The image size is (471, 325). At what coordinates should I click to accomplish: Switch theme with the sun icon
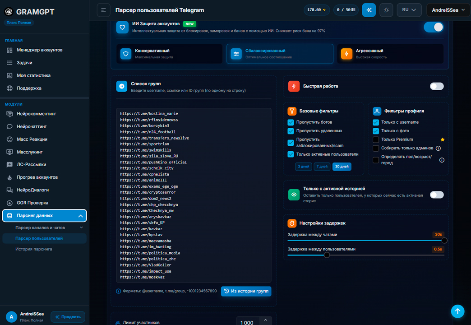coord(386,10)
